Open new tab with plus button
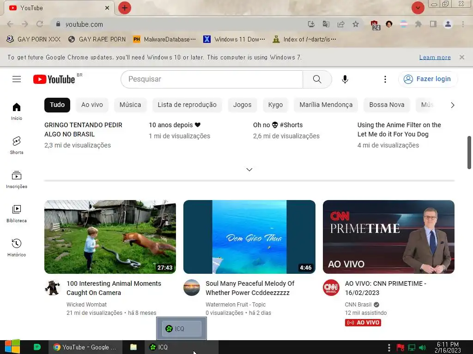Viewport: 473px width, 354px height. (125, 8)
